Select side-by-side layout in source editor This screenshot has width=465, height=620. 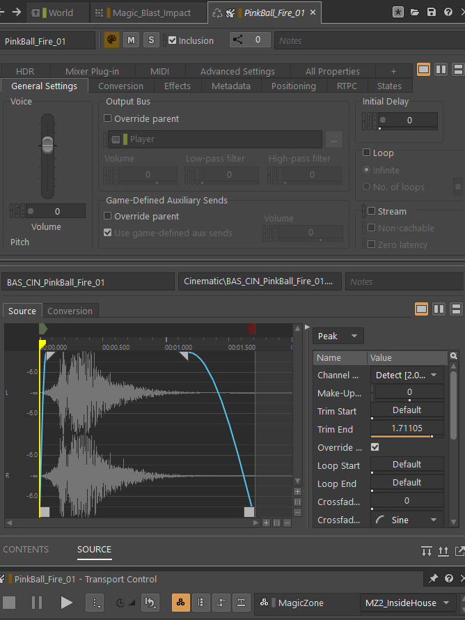439,309
